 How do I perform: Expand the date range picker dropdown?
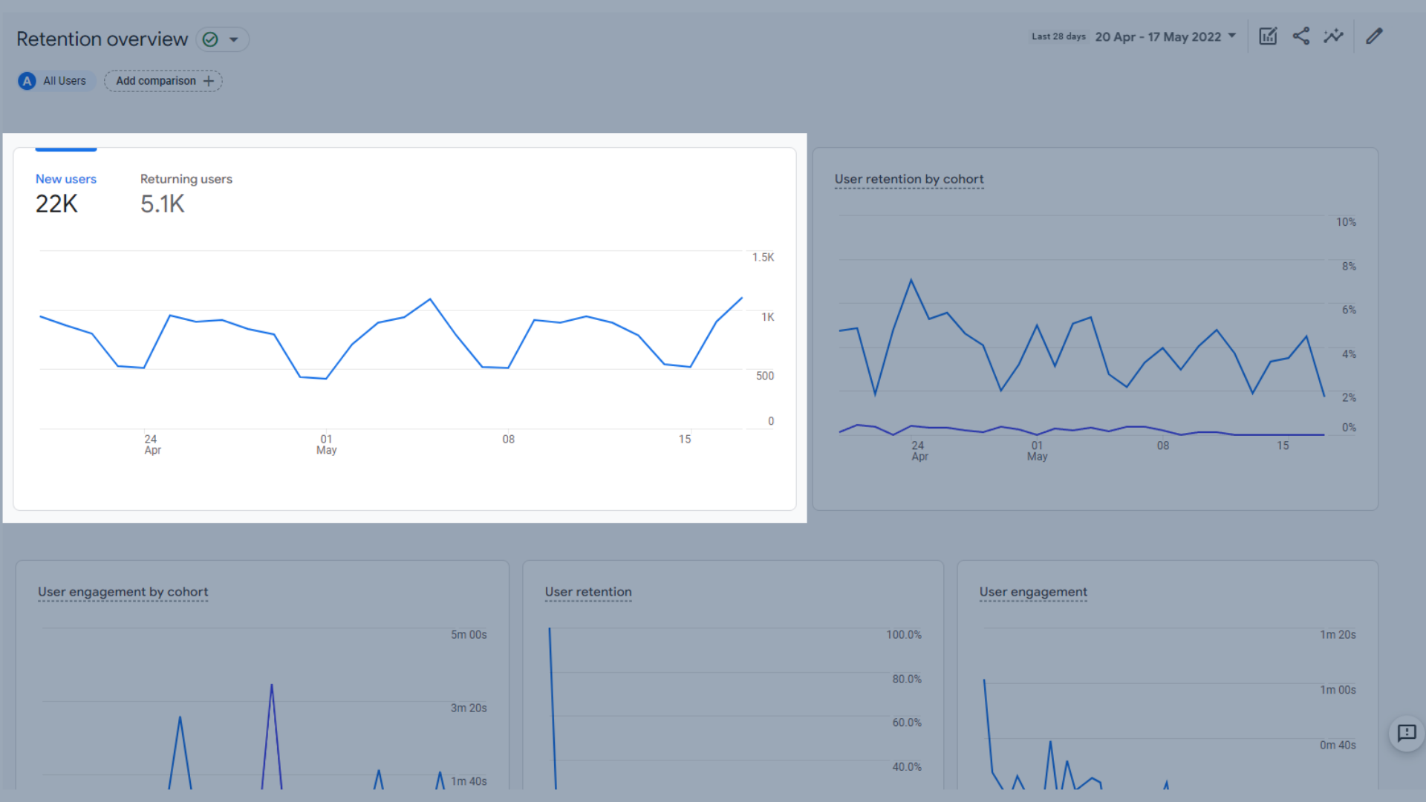pos(1233,36)
